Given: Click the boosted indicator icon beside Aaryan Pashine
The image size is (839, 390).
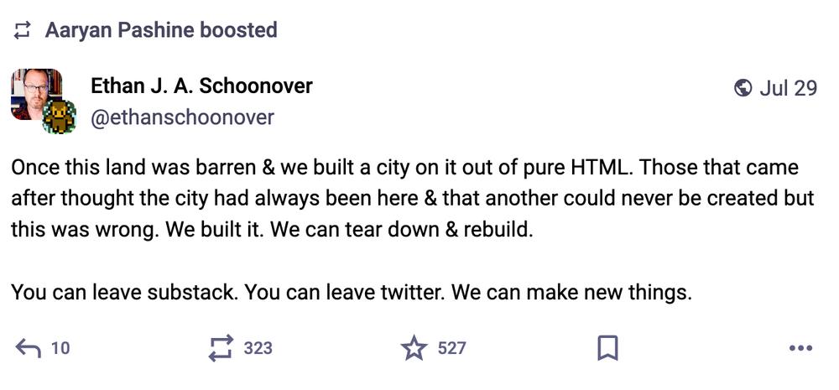Looking at the screenshot, I should click(22, 30).
